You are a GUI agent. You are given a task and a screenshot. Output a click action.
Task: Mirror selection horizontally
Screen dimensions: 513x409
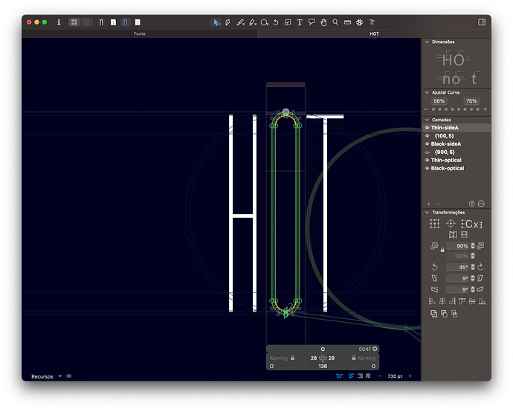(453, 234)
